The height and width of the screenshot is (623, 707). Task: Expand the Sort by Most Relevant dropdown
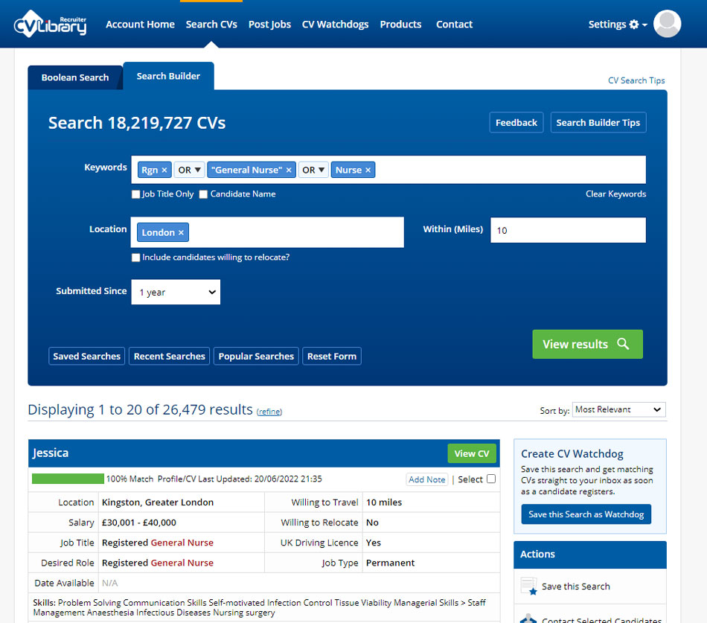[618, 409]
